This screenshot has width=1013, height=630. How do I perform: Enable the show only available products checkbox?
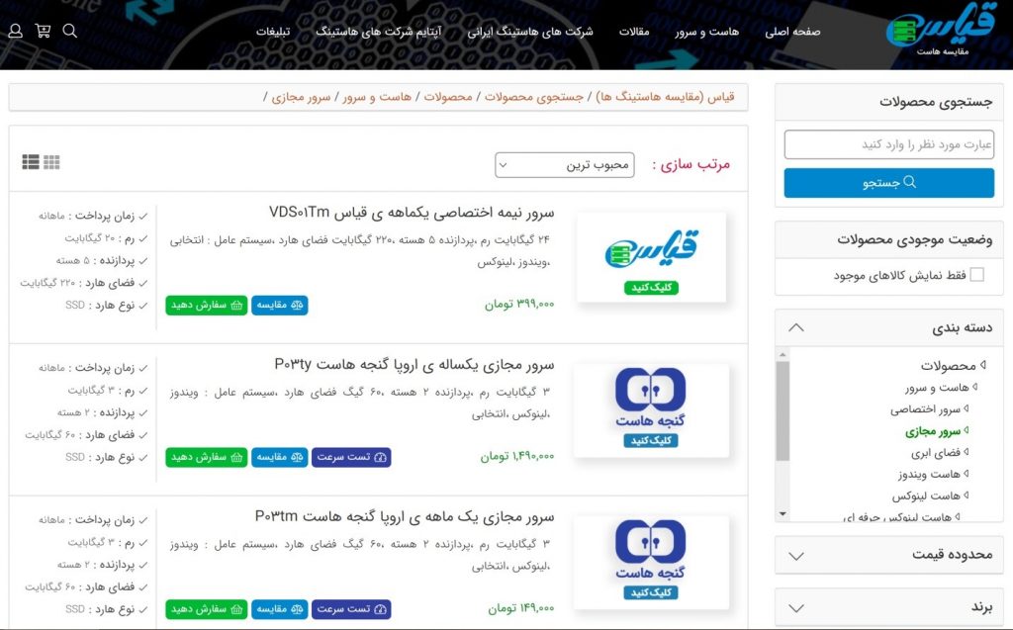tap(976, 275)
